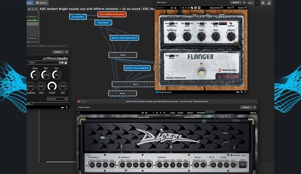This screenshot has height=174, width=301.
Task: Click the Out knob in Unfiltered Audio
Action: [x=57, y=75]
